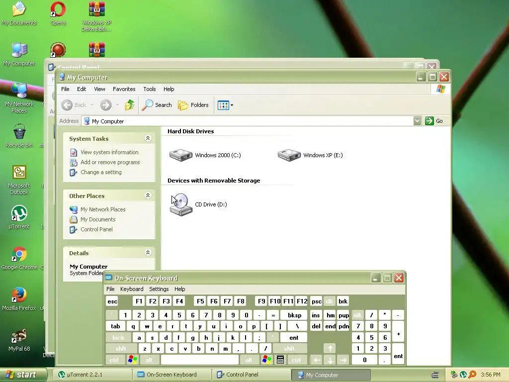Open the Google Chrome desktop shortcut
The height and width of the screenshot is (382, 509).
coord(19,258)
